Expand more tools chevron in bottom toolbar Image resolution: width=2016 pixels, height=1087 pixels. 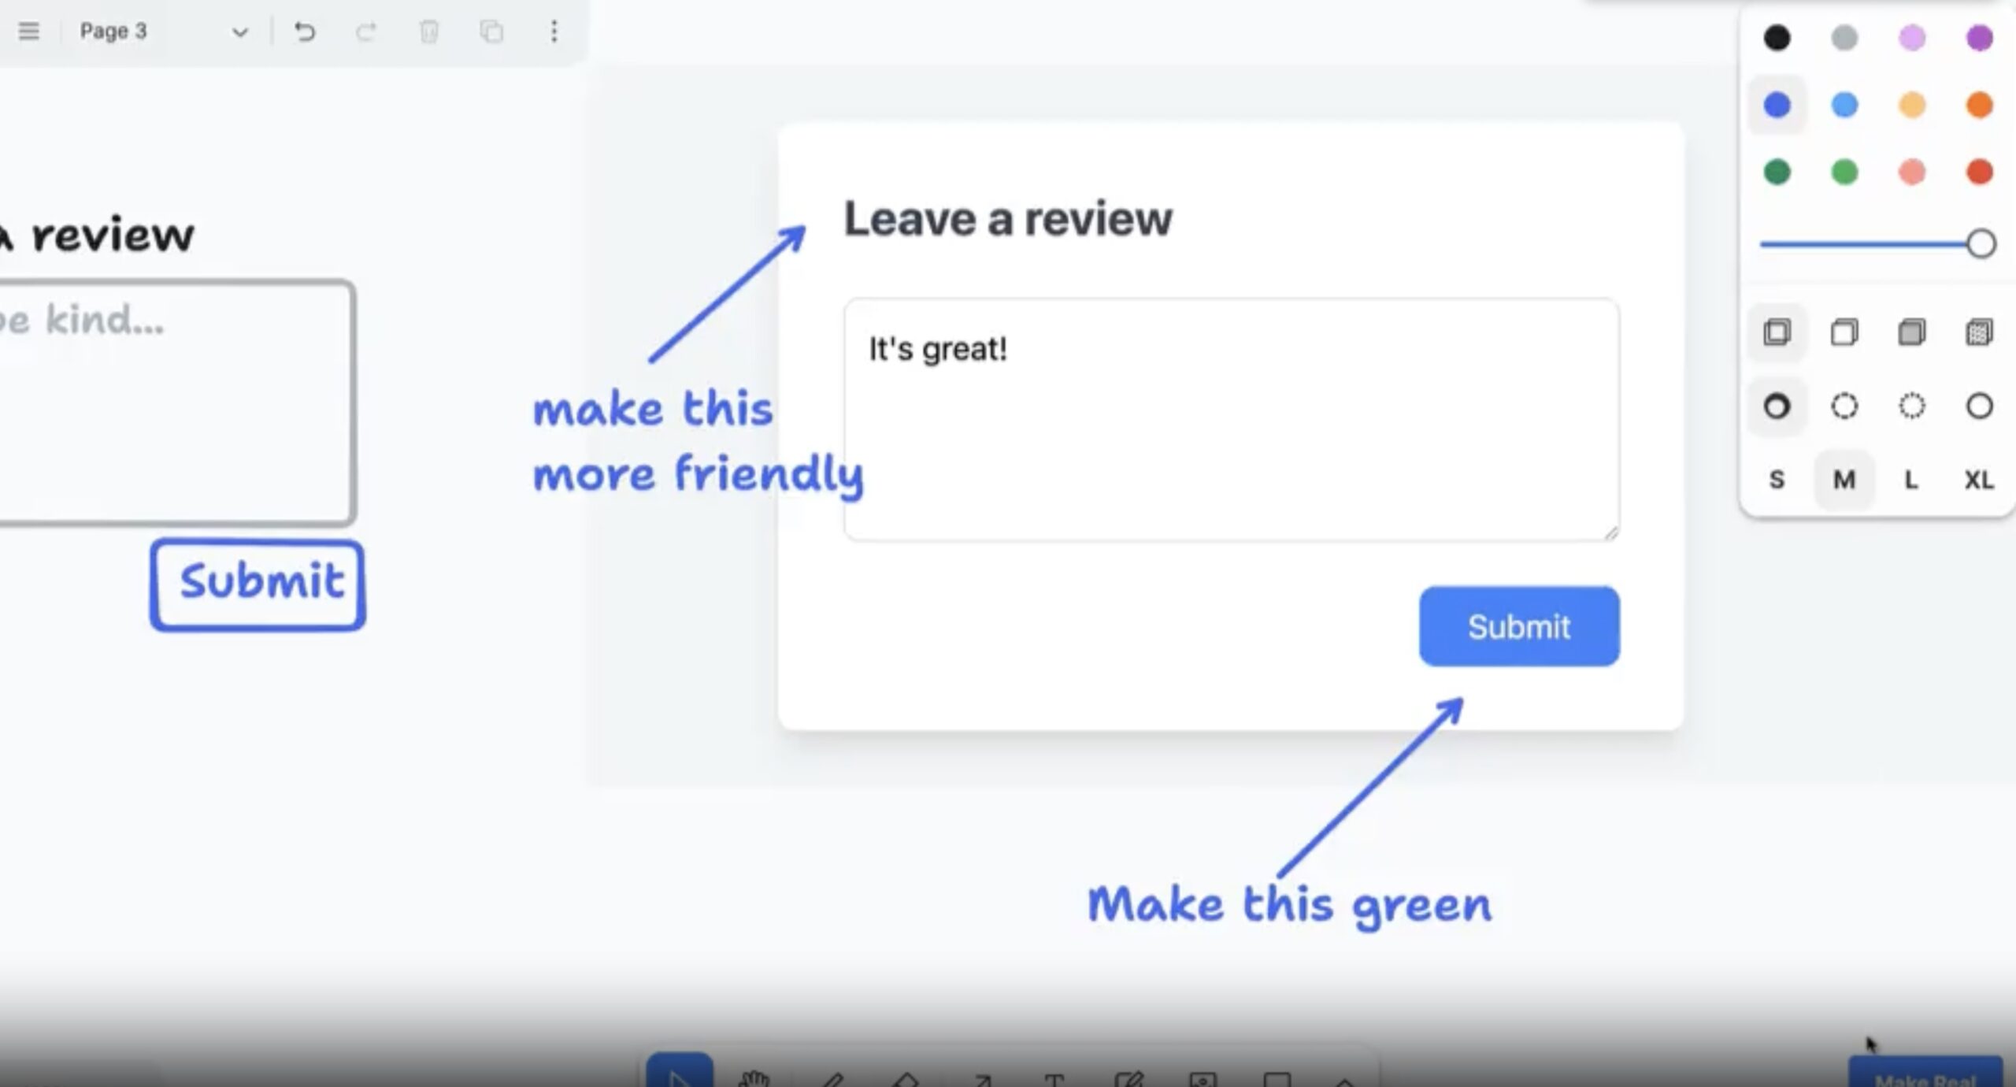click(x=1345, y=1081)
